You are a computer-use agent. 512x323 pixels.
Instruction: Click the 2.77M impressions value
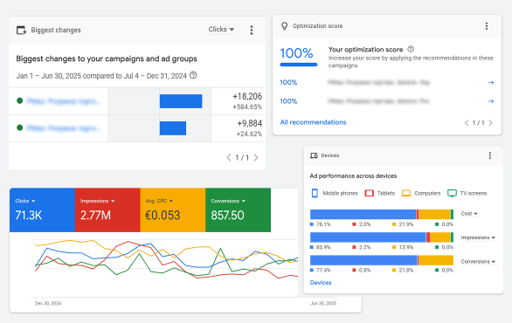click(x=95, y=216)
